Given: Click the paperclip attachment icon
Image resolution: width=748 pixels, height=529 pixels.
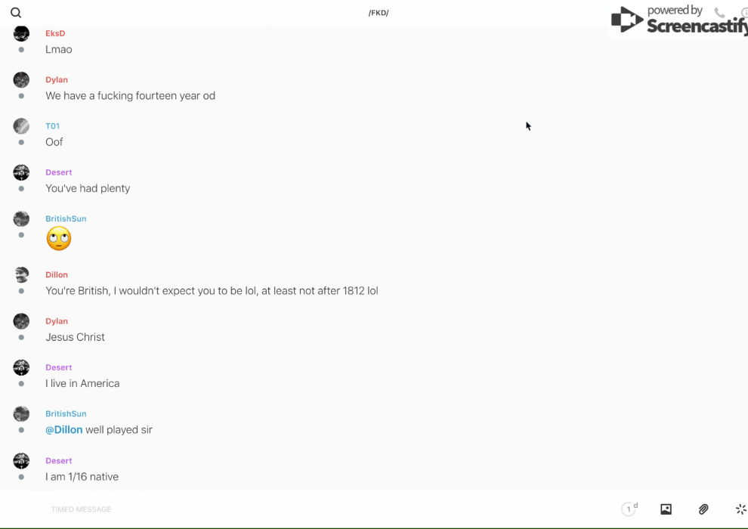Looking at the screenshot, I should tap(703, 509).
